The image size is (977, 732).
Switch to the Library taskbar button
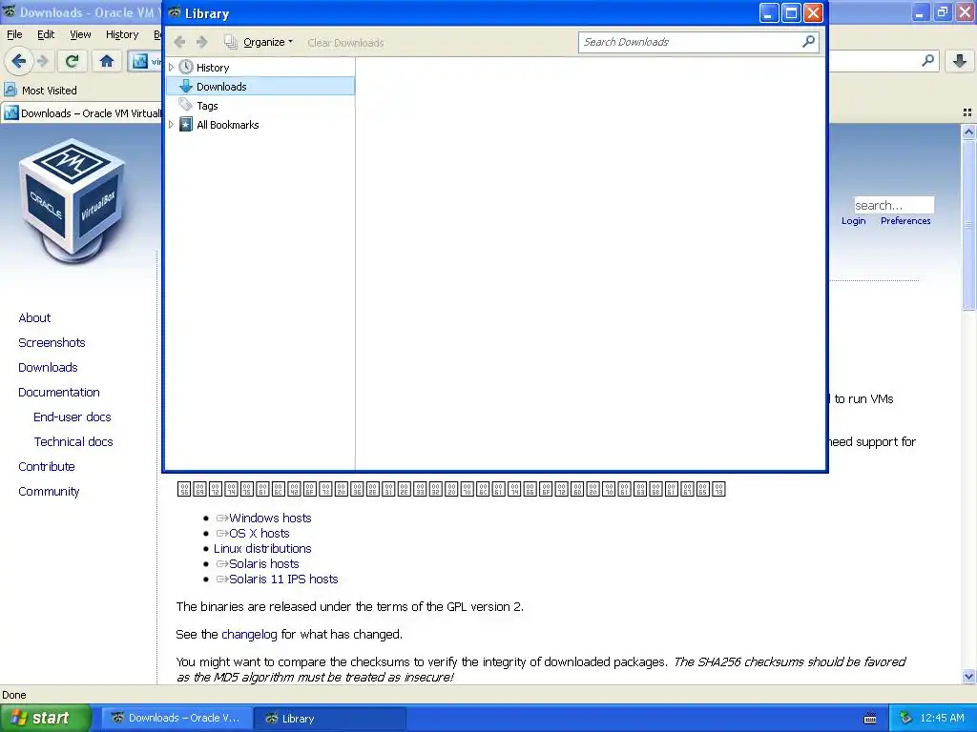tap(330, 718)
